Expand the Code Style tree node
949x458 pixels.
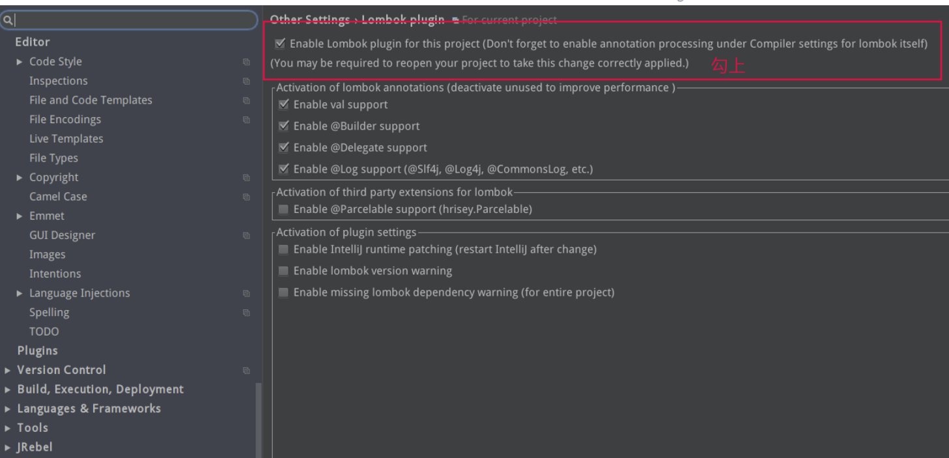point(20,62)
